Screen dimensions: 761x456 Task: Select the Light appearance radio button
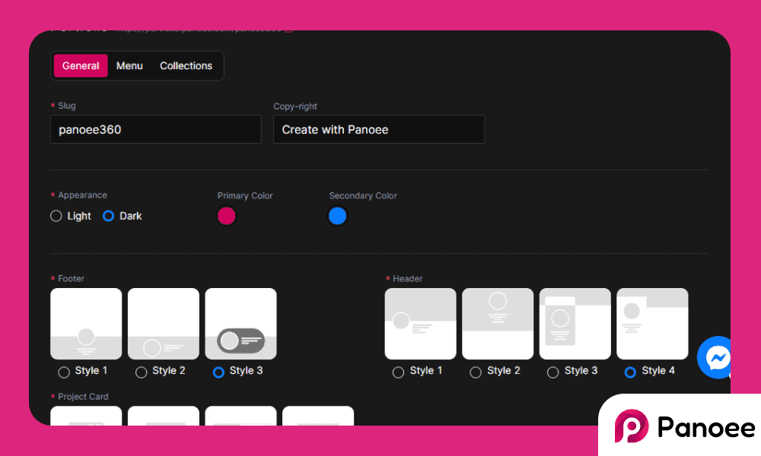pos(56,216)
